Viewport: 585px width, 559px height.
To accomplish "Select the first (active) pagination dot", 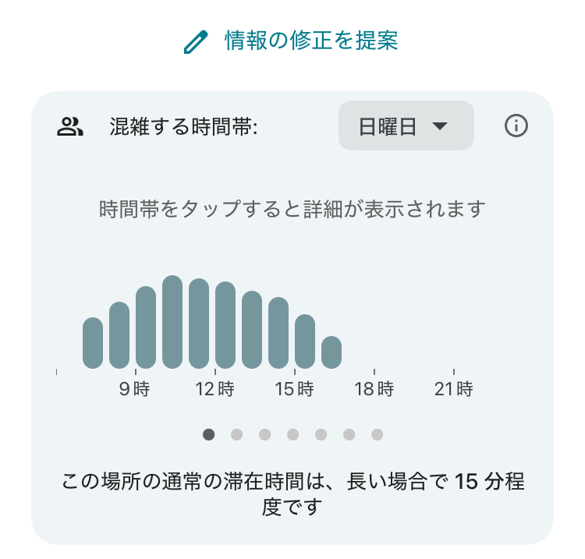I will click(208, 434).
